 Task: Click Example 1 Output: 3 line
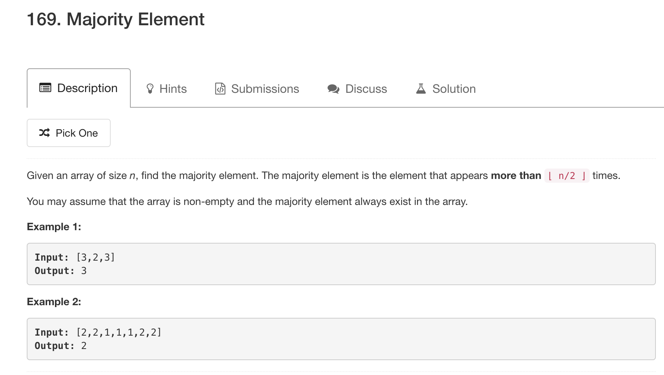click(x=61, y=271)
